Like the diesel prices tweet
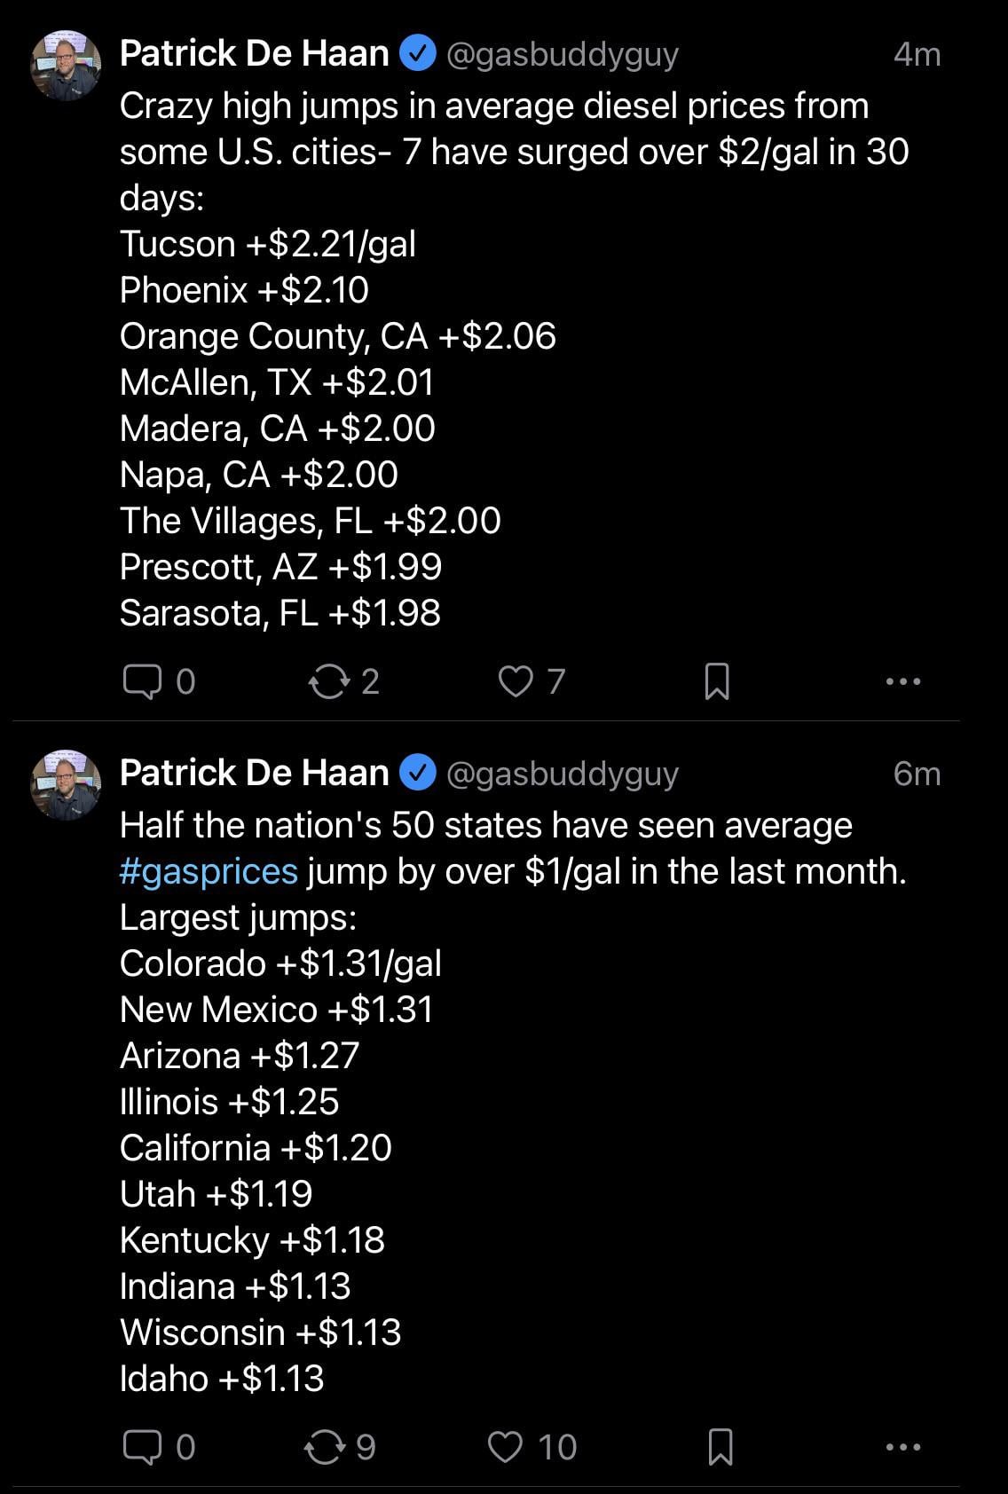 [515, 681]
